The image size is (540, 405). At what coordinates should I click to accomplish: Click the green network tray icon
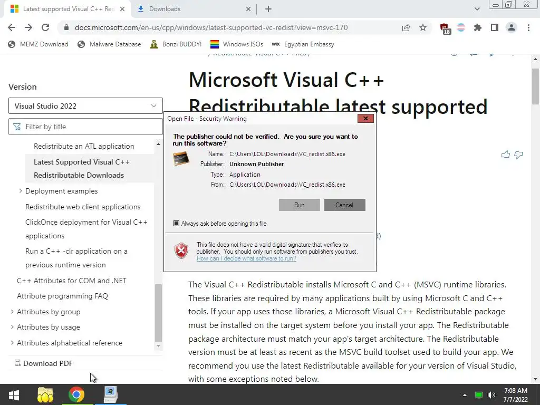pyautogui.click(x=478, y=395)
